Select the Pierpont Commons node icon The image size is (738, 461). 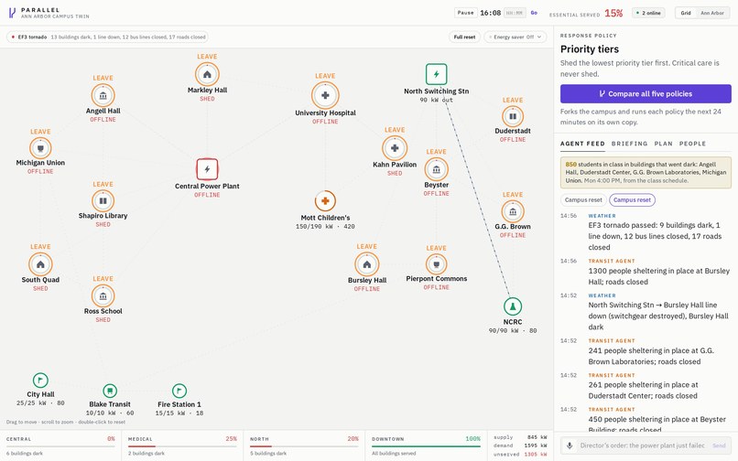(437, 264)
